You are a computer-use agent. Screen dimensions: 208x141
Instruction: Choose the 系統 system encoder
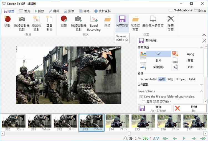click(x=170, y=79)
